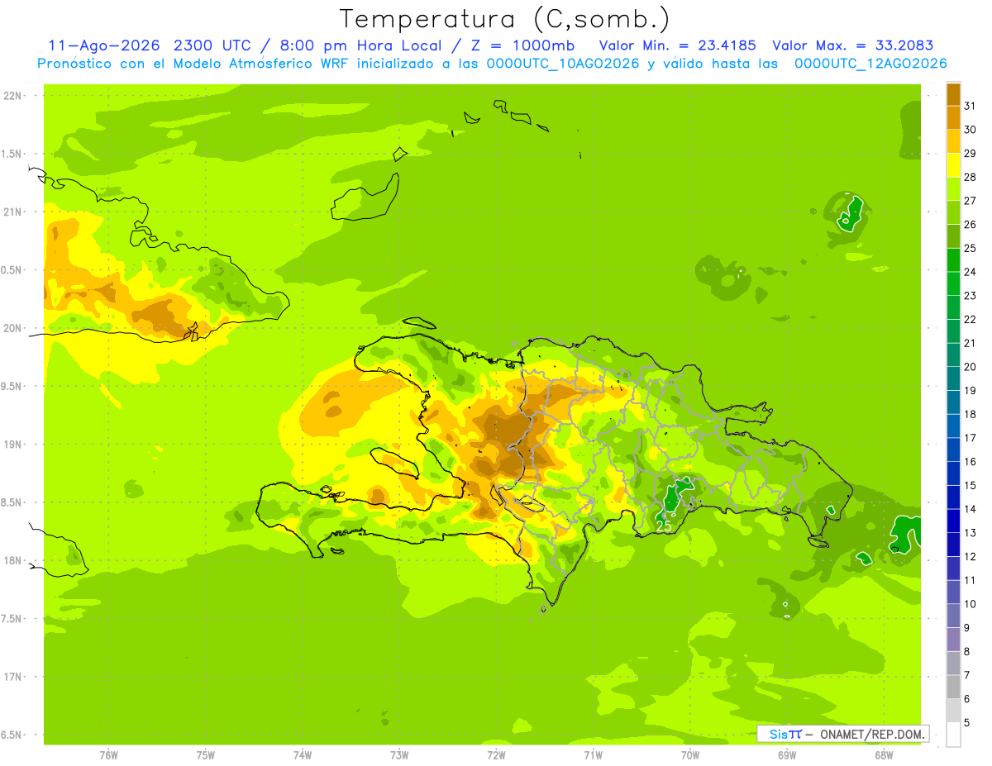Viewport: 992px width, 766px height.
Task: Click legend value 28 on the color scale
Action: click(971, 177)
